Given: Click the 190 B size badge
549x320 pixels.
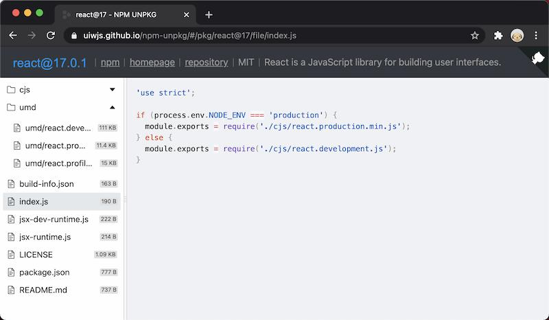Looking at the screenshot, I should 108,201.
